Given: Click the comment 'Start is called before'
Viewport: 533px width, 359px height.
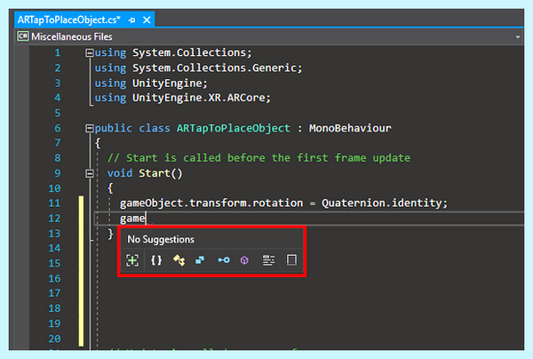Looking at the screenshot, I should tap(195, 158).
